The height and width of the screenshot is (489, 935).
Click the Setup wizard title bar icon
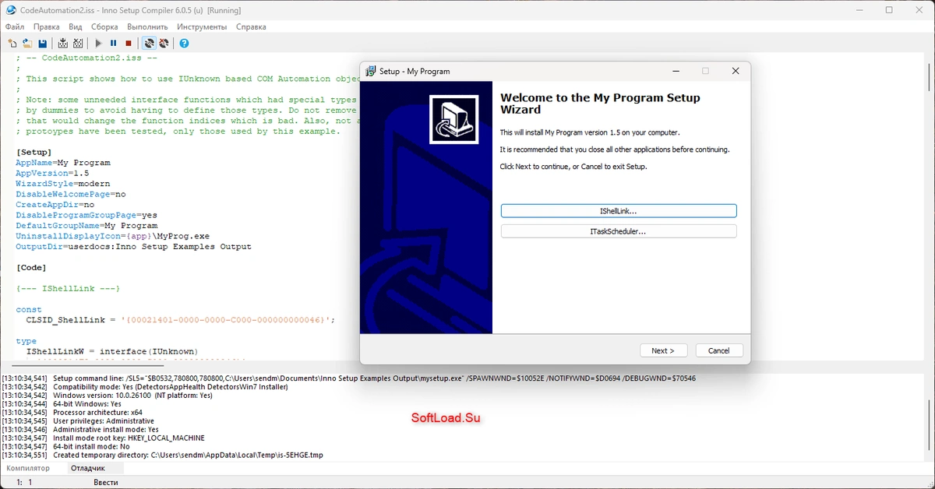pyautogui.click(x=371, y=71)
